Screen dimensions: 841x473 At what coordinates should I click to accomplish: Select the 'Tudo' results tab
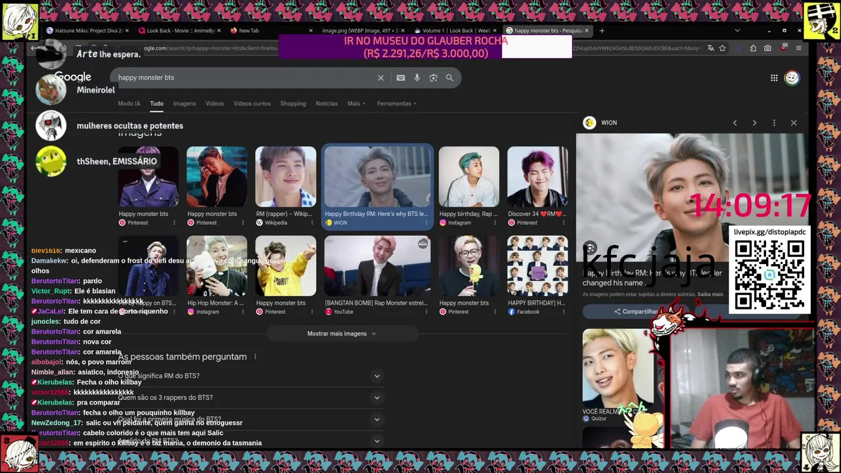coord(156,103)
